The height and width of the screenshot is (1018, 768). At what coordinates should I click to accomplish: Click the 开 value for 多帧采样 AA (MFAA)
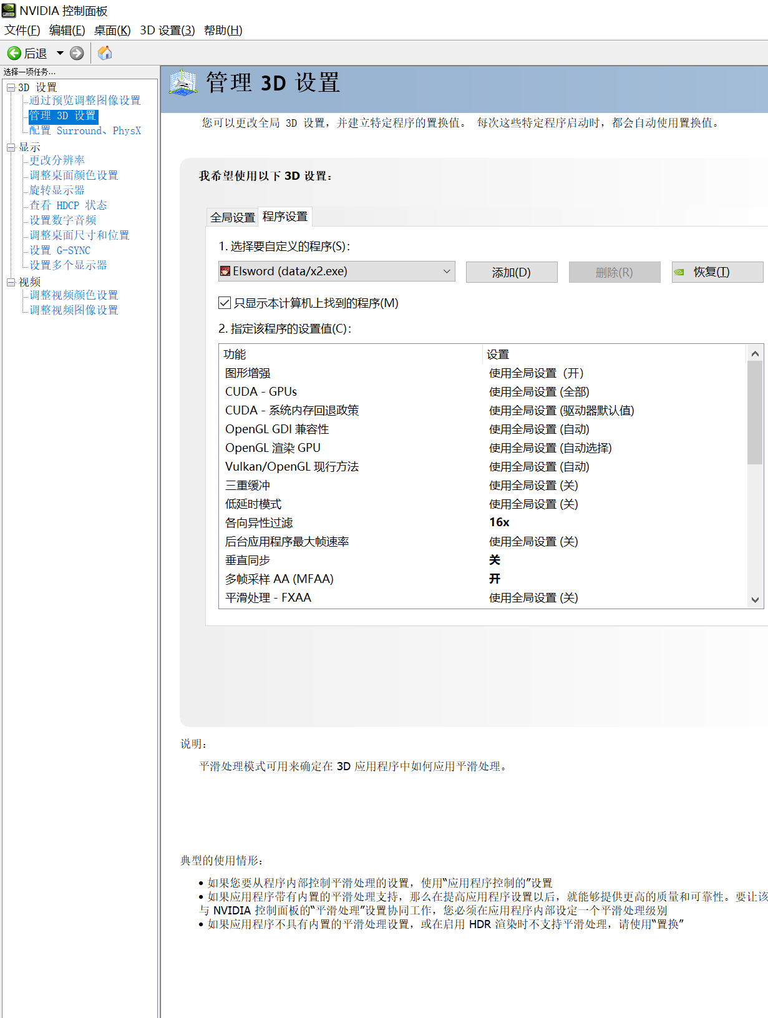pyautogui.click(x=495, y=579)
